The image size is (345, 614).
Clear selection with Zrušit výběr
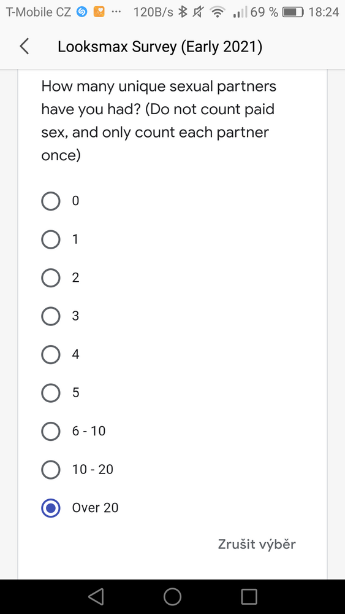click(x=257, y=544)
